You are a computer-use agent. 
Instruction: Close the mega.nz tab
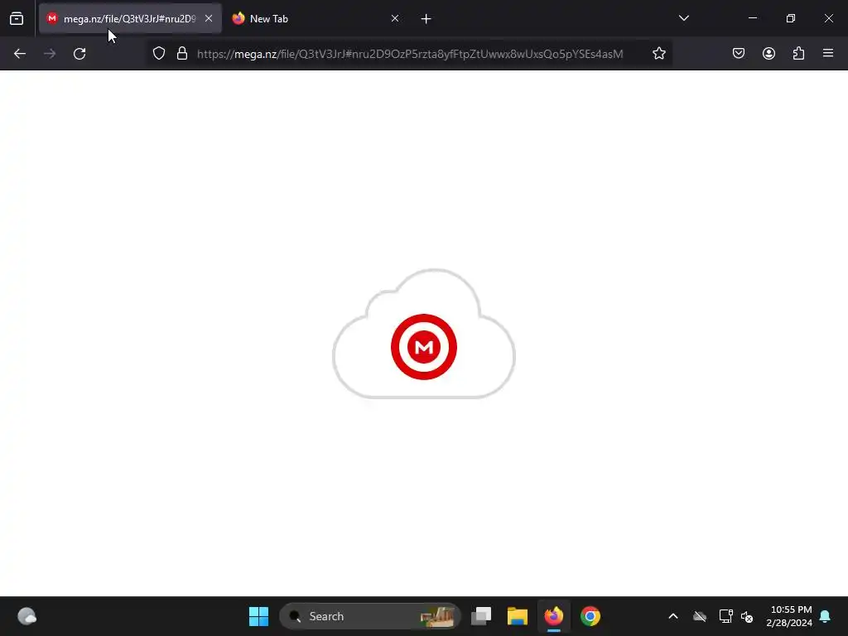(x=209, y=18)
